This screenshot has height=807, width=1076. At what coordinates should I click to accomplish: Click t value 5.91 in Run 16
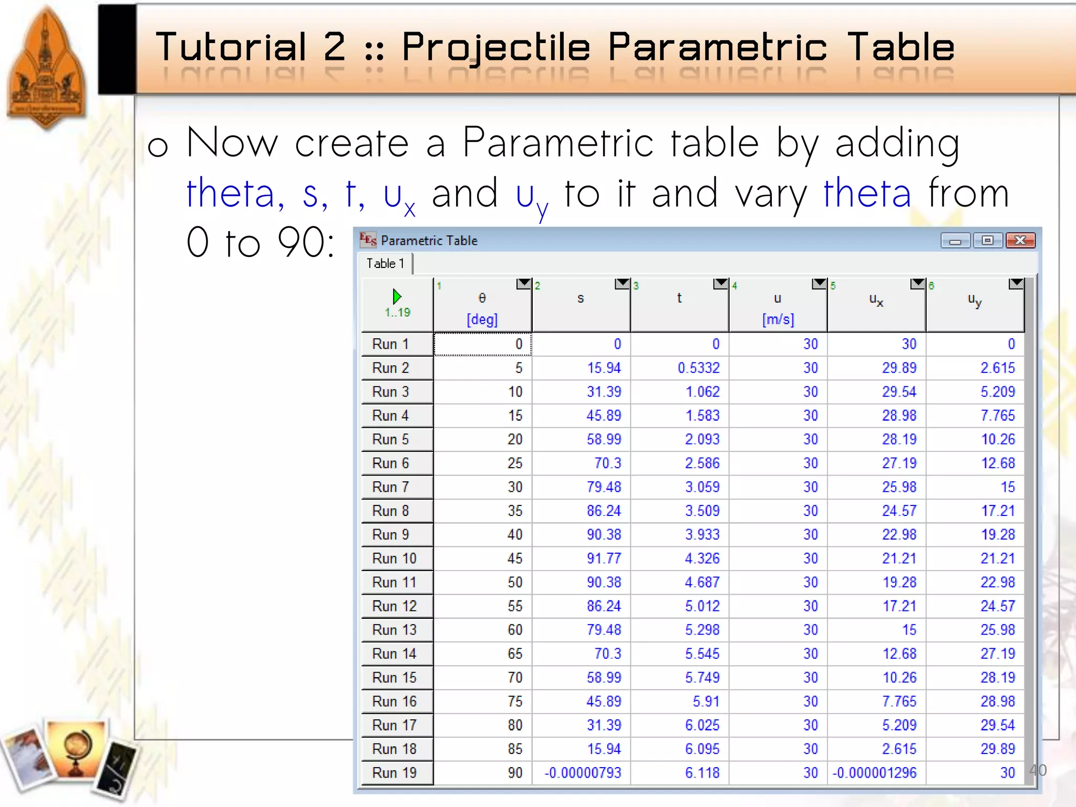point(706,701)
